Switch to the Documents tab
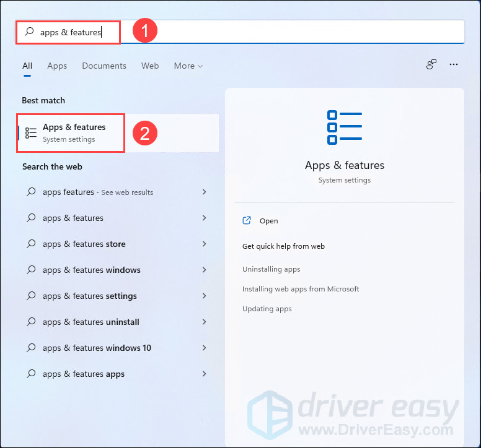Viewport: 481px width, 448px height. [x=104, y=66]
